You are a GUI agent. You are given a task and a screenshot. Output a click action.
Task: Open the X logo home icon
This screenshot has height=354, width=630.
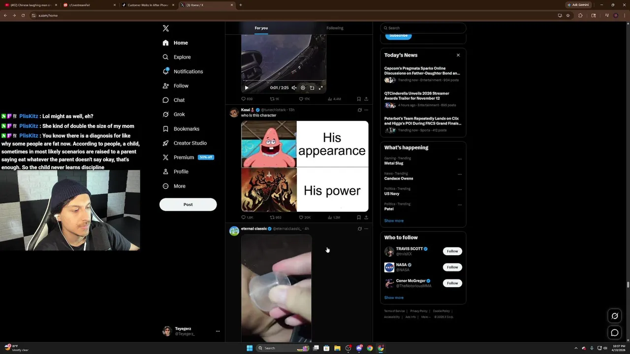[x=166, y=29]
